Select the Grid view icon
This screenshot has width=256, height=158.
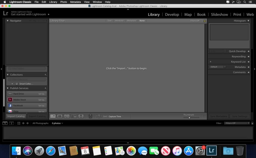tap(53, 116)
